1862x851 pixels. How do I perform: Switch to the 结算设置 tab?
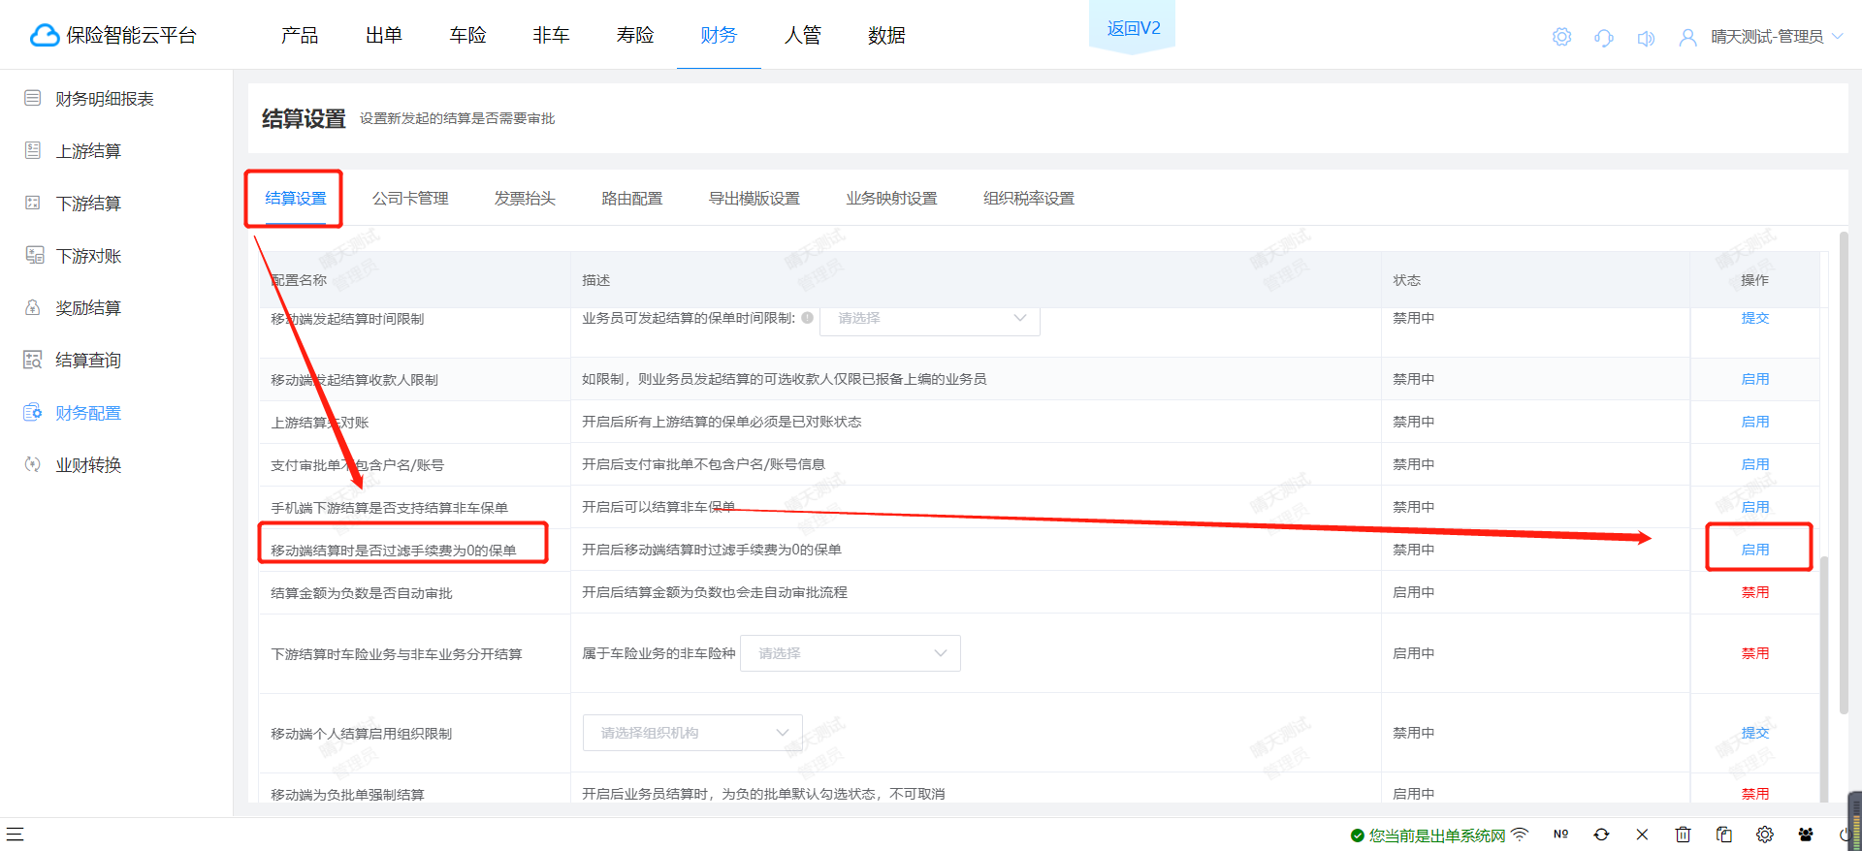click(296, 198)
